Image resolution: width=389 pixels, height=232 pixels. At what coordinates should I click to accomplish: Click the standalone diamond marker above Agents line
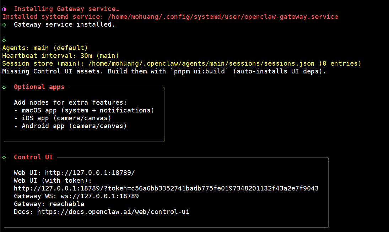tap(4, 40)
